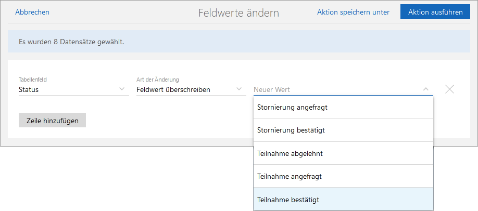Open the Status field dropdown
The height and width of the screenshot is (211, 478).
pyautogui.click(x=68, y=89)
